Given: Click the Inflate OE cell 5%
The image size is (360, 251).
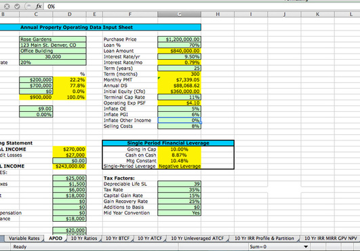Looking at the screenshot, I should [179, 109].
